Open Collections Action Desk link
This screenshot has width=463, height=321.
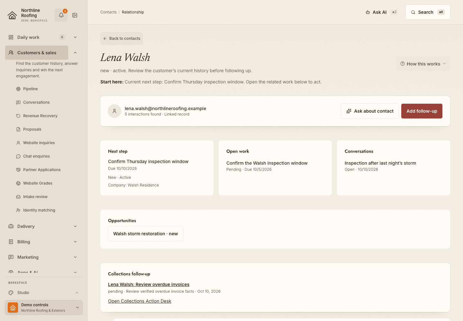[140, 301]
